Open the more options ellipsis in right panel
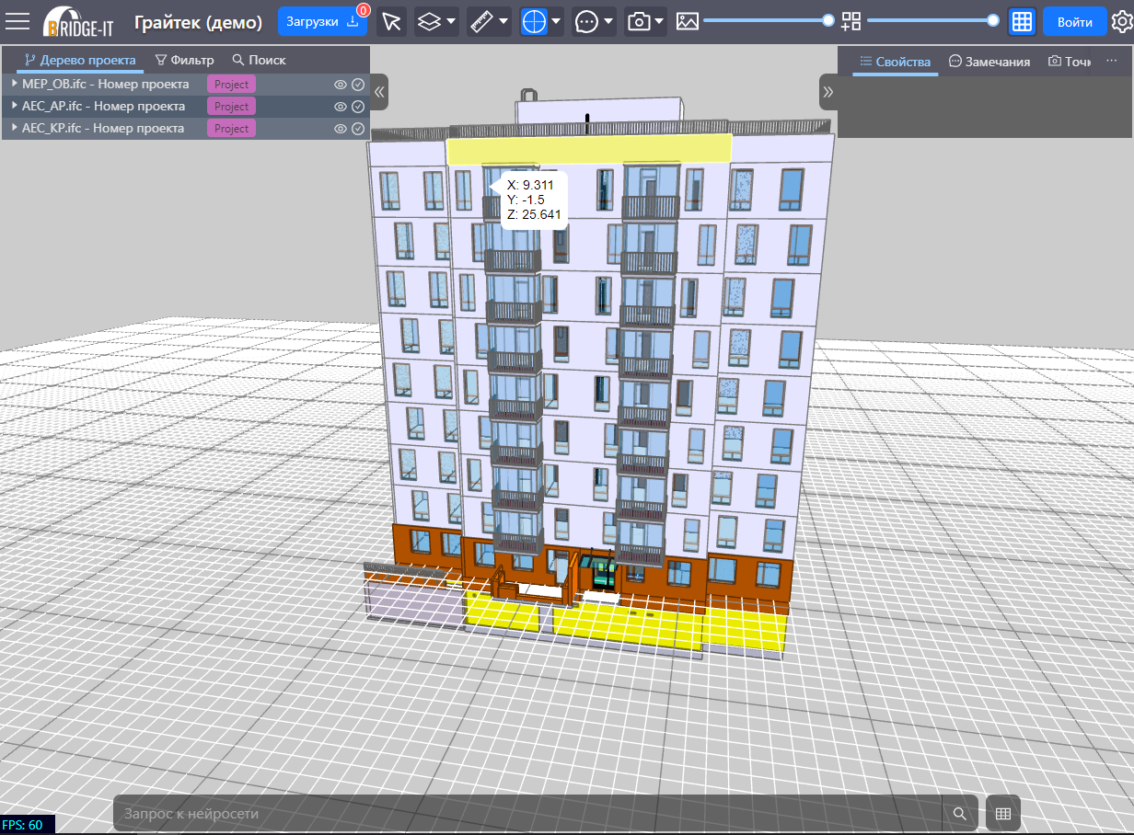The width and height of the screenshot is (1134, 835). [x=1111, y=61]
